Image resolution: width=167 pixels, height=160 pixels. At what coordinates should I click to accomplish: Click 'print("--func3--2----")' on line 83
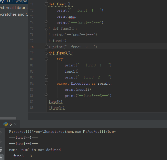tap(88, 77)
